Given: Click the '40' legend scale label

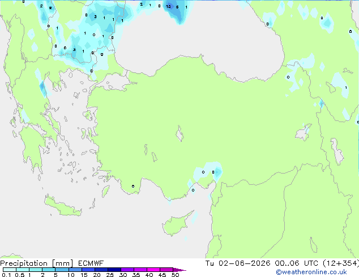Looking at the screenshot, I should tap(149, 275).
